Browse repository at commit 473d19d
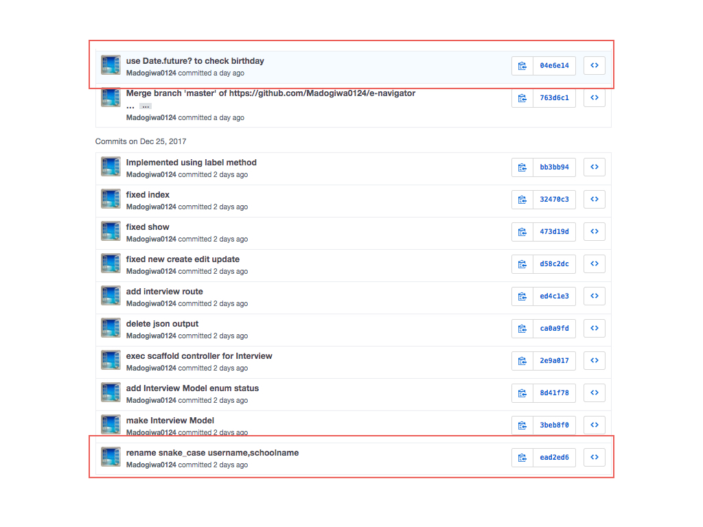This screenshot has height=527, width=703. 595,232
